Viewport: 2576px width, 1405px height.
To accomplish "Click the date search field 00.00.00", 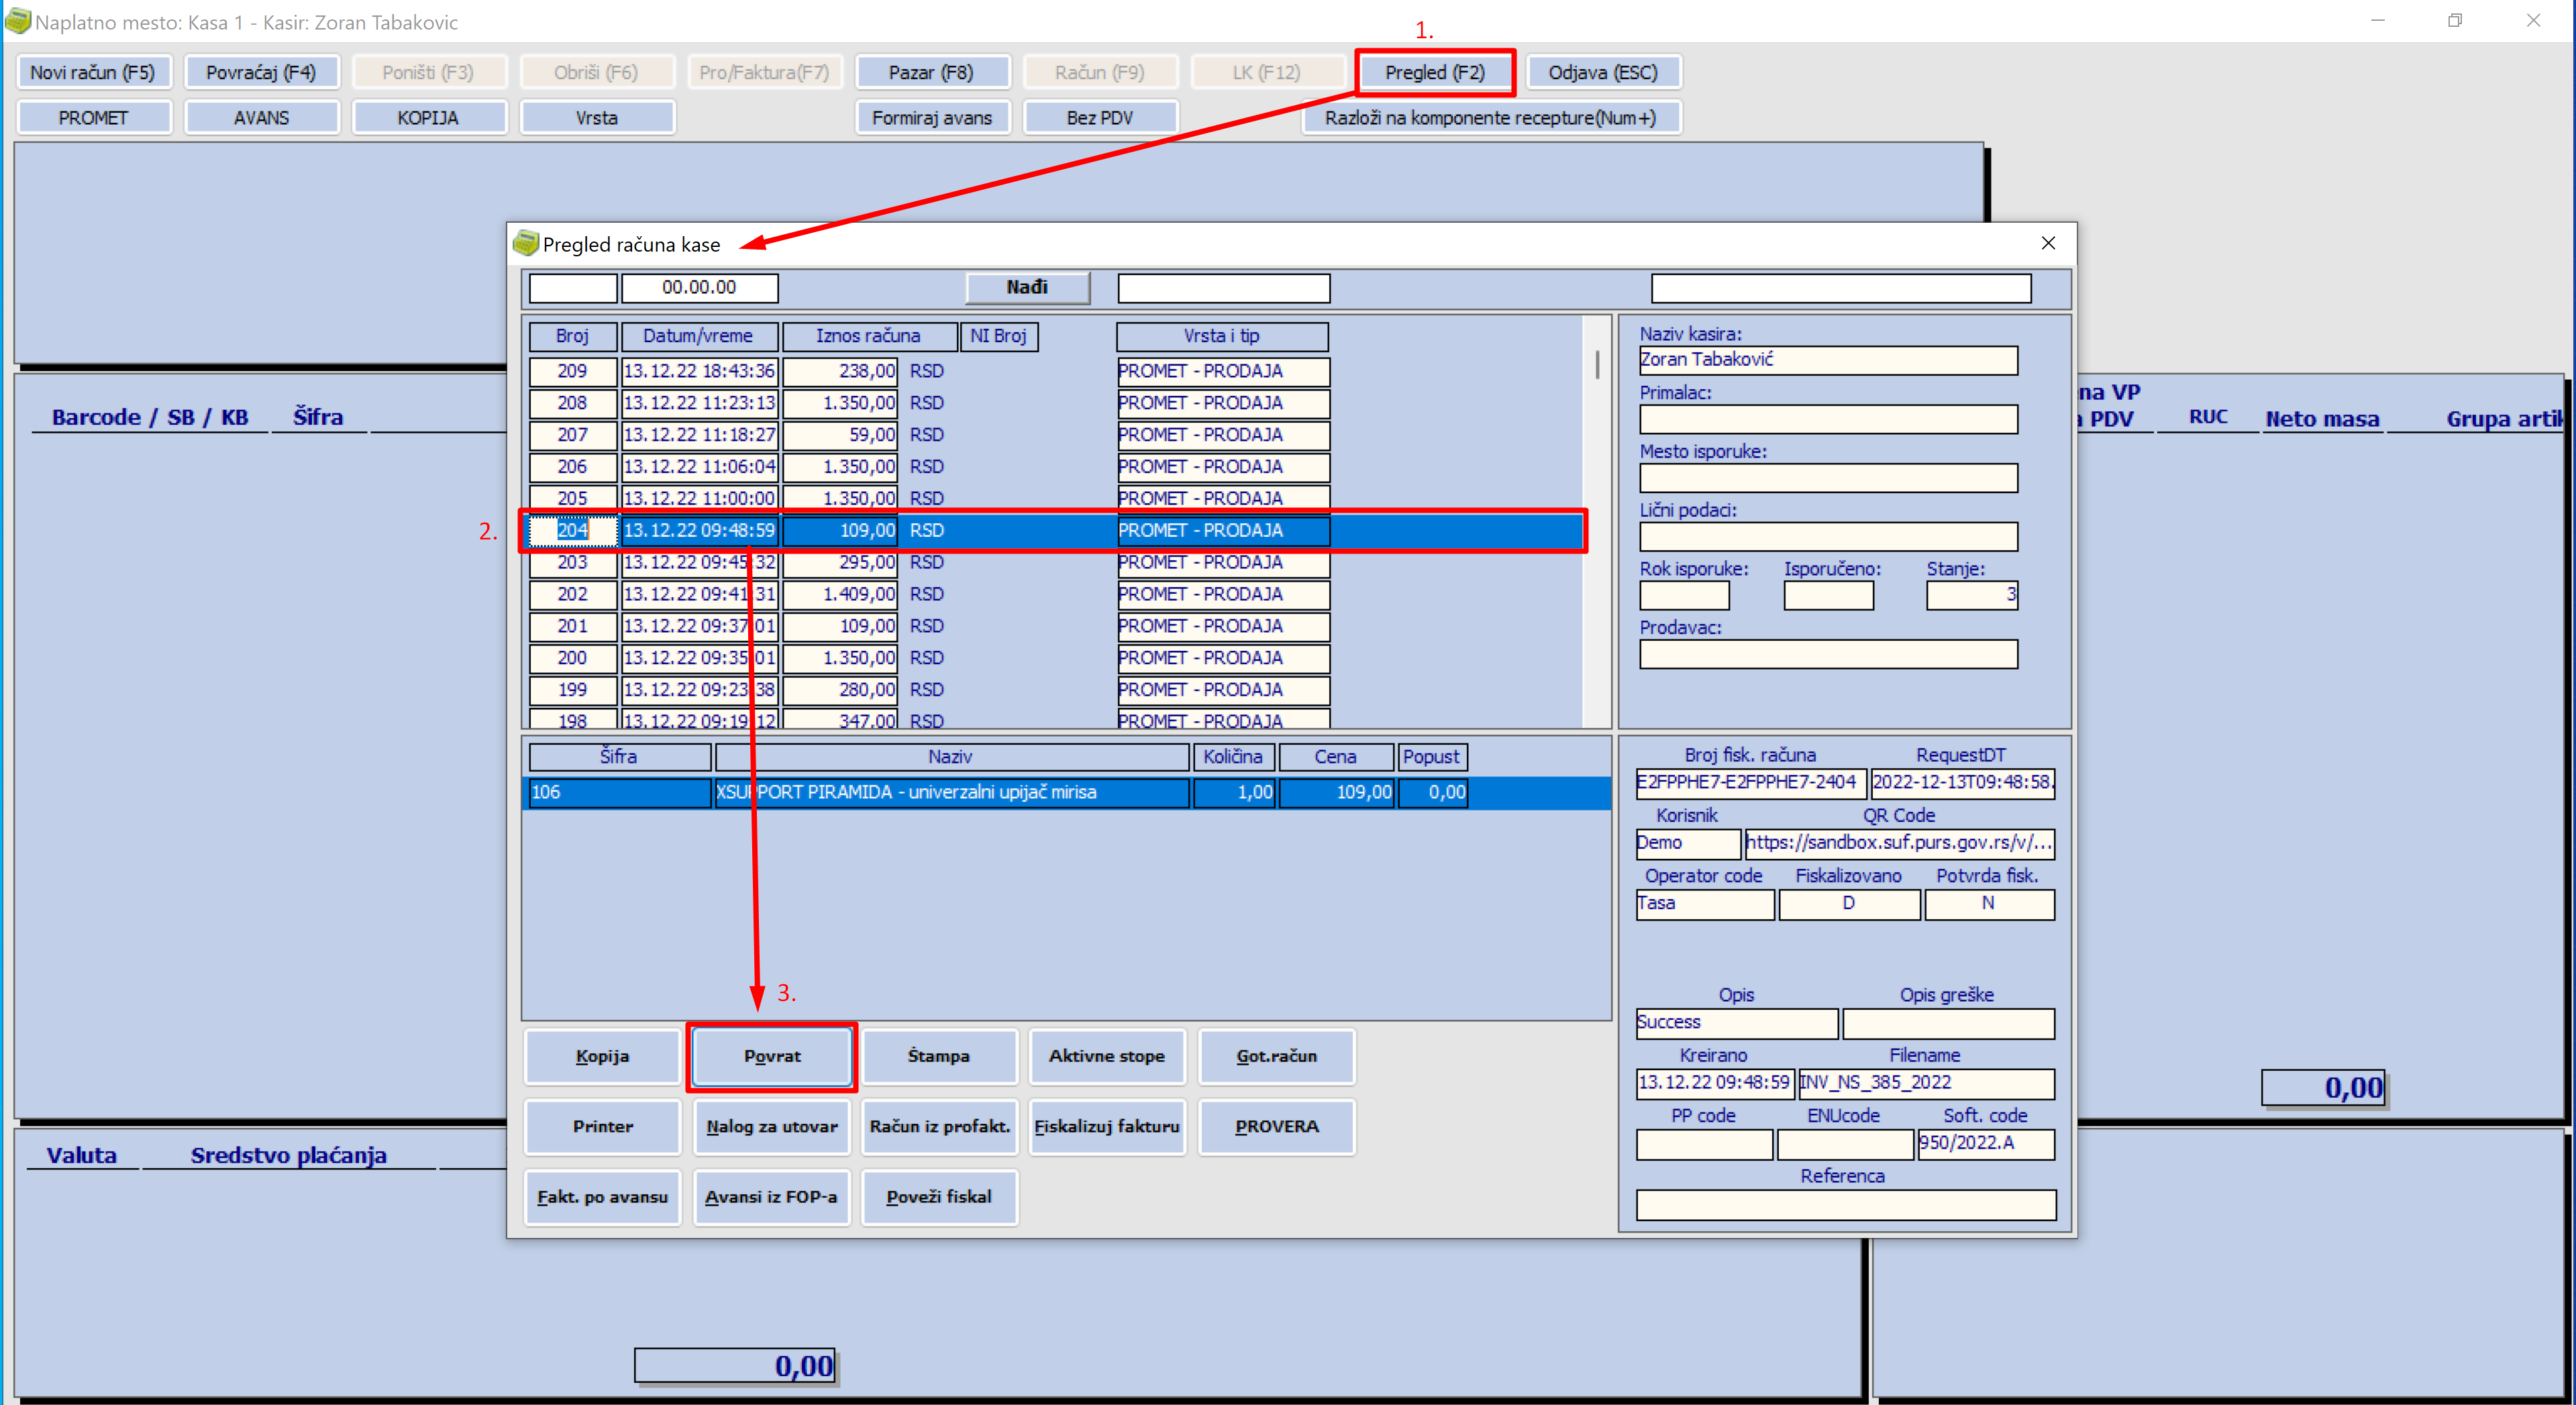I will coord(699,288).
